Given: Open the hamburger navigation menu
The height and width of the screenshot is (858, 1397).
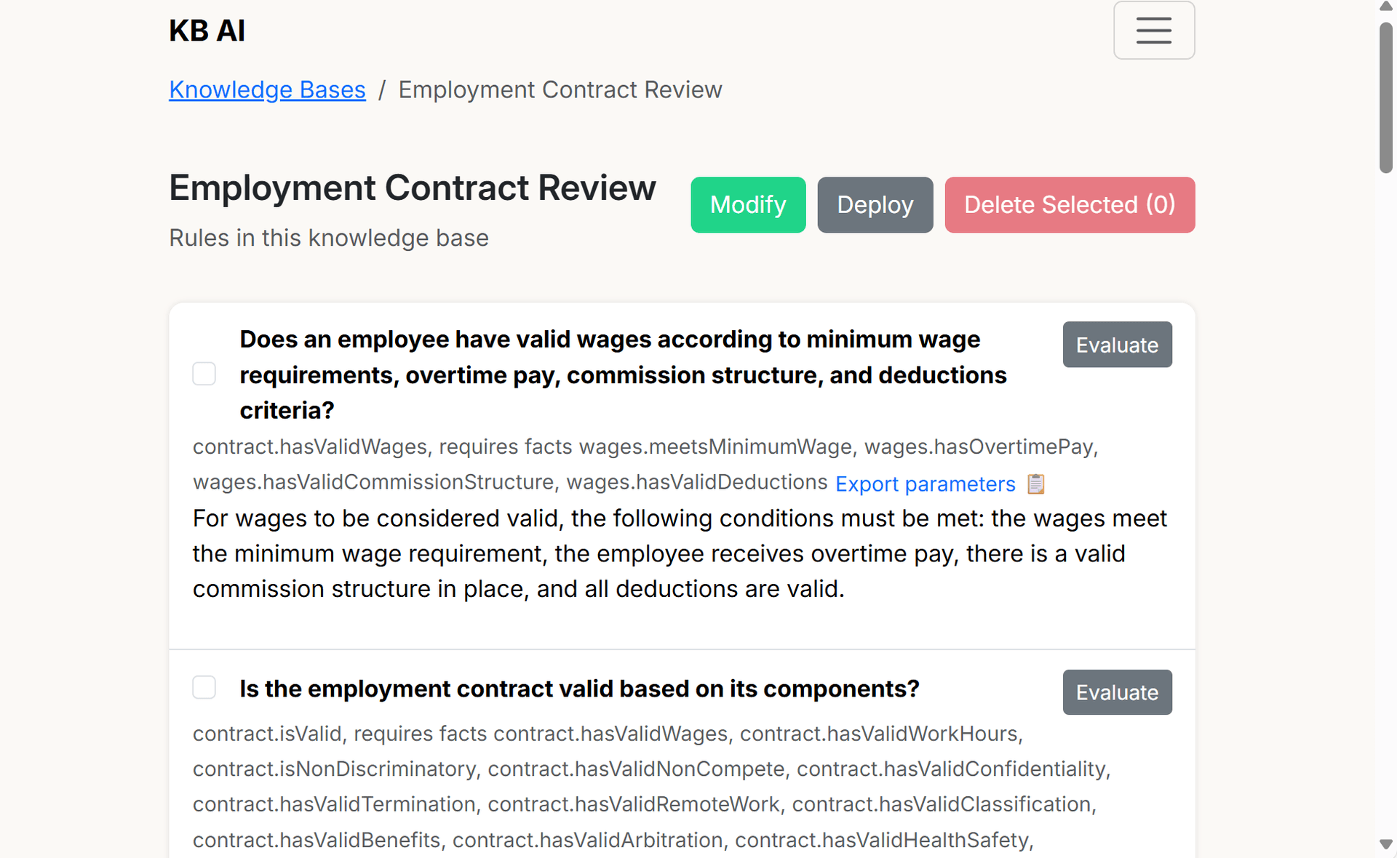Looking at the screenshot, I should coord(1154,30).
